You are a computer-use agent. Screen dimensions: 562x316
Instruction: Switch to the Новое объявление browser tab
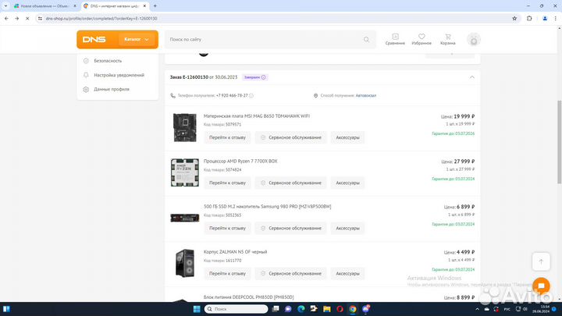[x=44, y=6]
